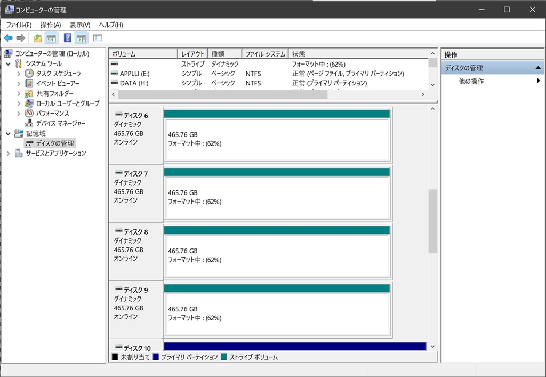Click the Computer Management root icon
The width and height of the screenshot is (546, 377).
pyautogui.click(x=8, y=53)
